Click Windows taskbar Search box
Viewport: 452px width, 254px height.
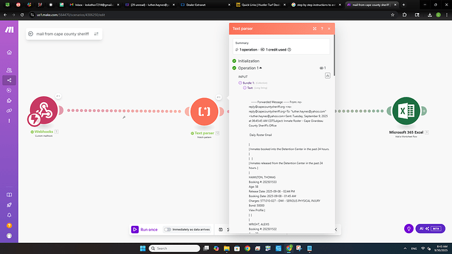click(174, 248)
